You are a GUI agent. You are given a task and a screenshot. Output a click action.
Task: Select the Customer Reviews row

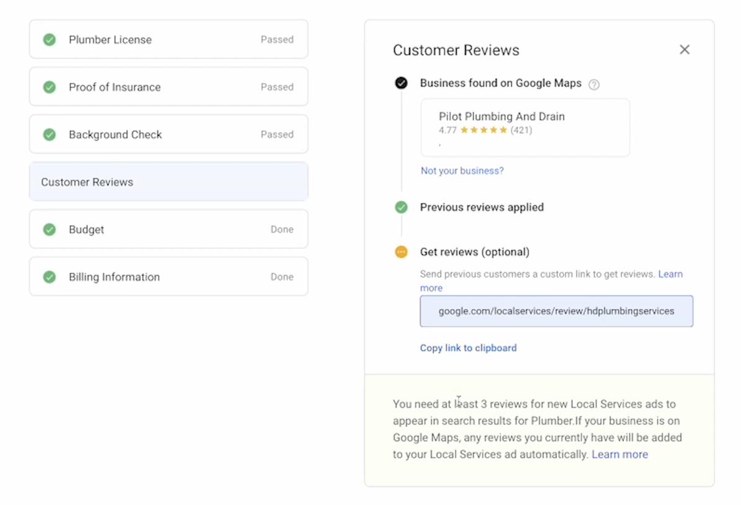[x=169, y=182]
